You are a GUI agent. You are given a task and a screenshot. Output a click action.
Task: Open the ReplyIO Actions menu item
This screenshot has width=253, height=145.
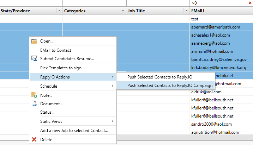73,77
